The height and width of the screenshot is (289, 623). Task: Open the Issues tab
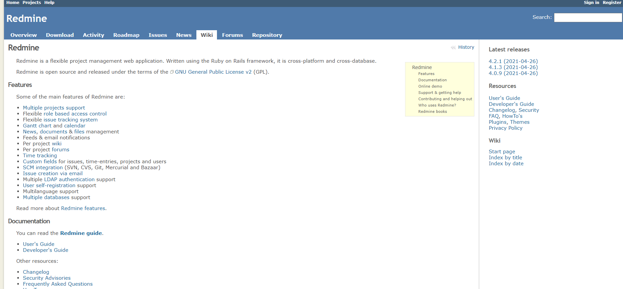pyautogui.click(x=158, y=35)
